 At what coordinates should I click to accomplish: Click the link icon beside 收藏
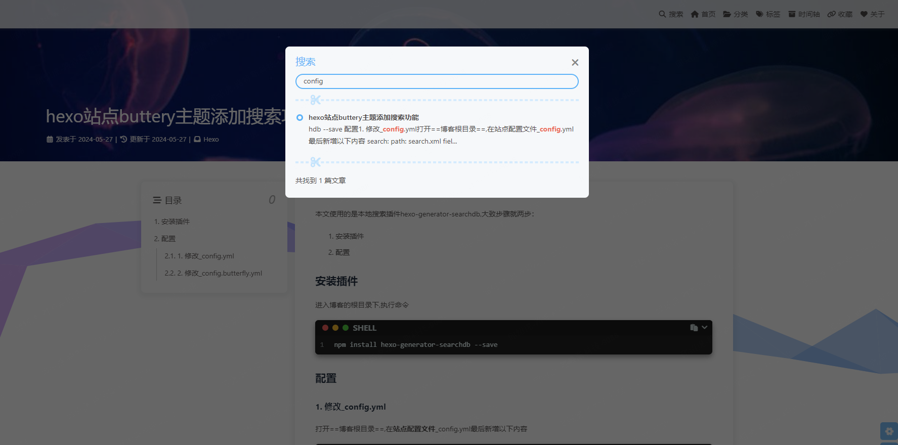[831, 14]
